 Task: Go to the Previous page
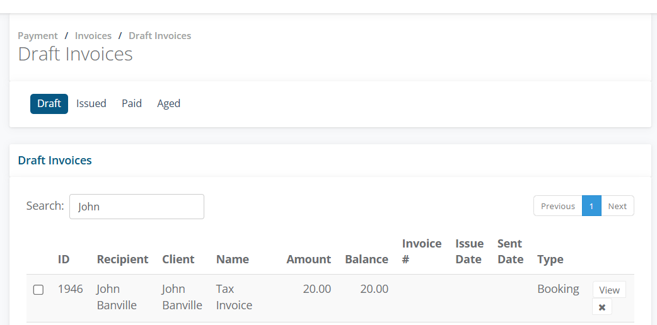[558, 206]
